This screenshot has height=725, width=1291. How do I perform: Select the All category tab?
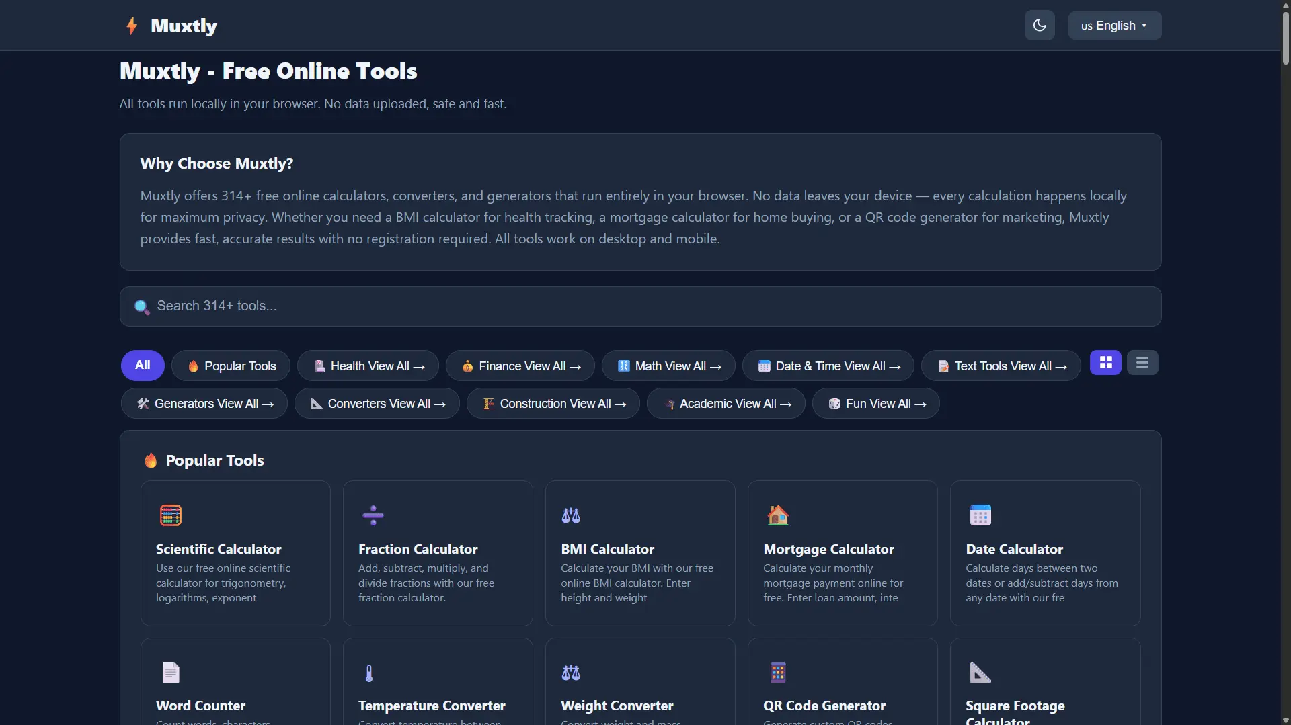click(x=143, y=366)
